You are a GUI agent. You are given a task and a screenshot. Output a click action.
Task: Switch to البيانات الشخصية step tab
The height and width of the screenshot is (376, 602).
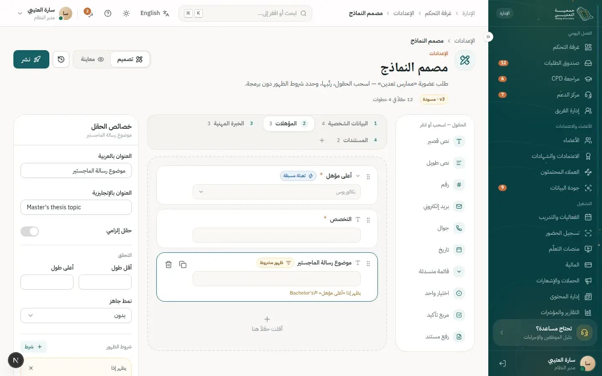click(350, 124)
